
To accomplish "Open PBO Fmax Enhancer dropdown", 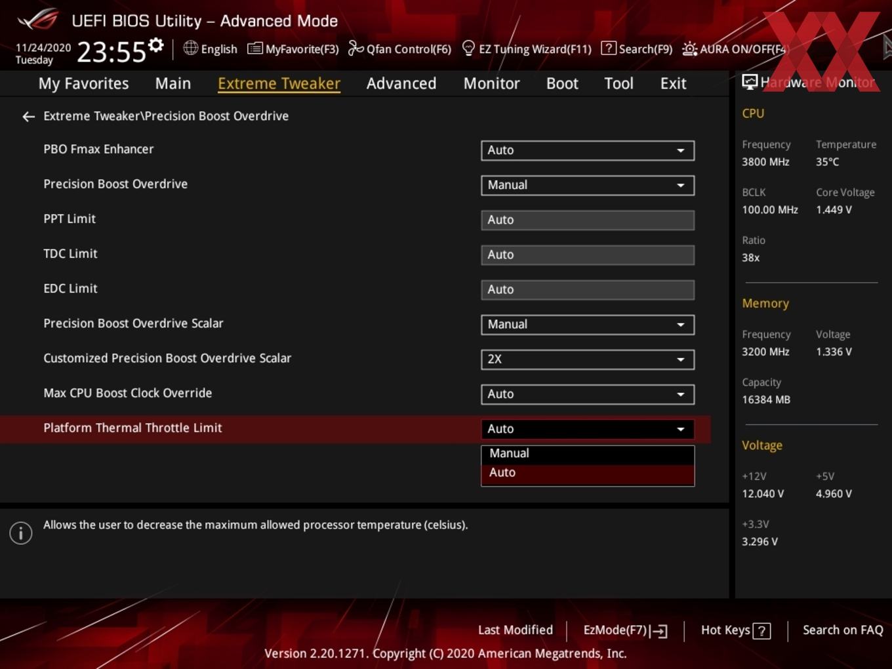I will (x=588, y=150).
